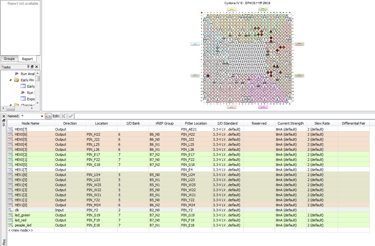Click the Run Analysis purple play icon
Image resolution: width=375 pixels, height=246 pixels.
17,73
